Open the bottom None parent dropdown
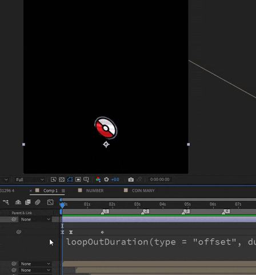This screenshot has height=275, width=256. click(35, 270)
